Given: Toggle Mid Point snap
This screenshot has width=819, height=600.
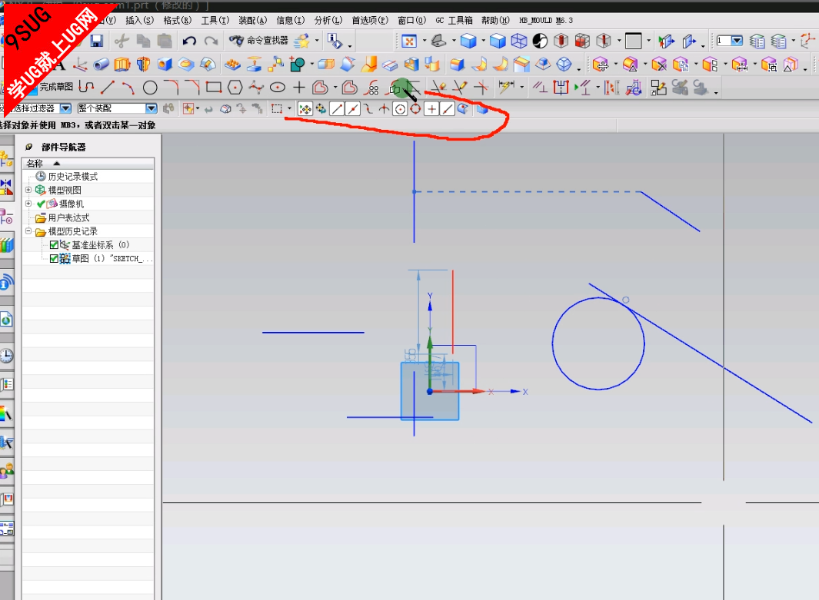Looking at the screenshot, I should click(x=353, y=108).
